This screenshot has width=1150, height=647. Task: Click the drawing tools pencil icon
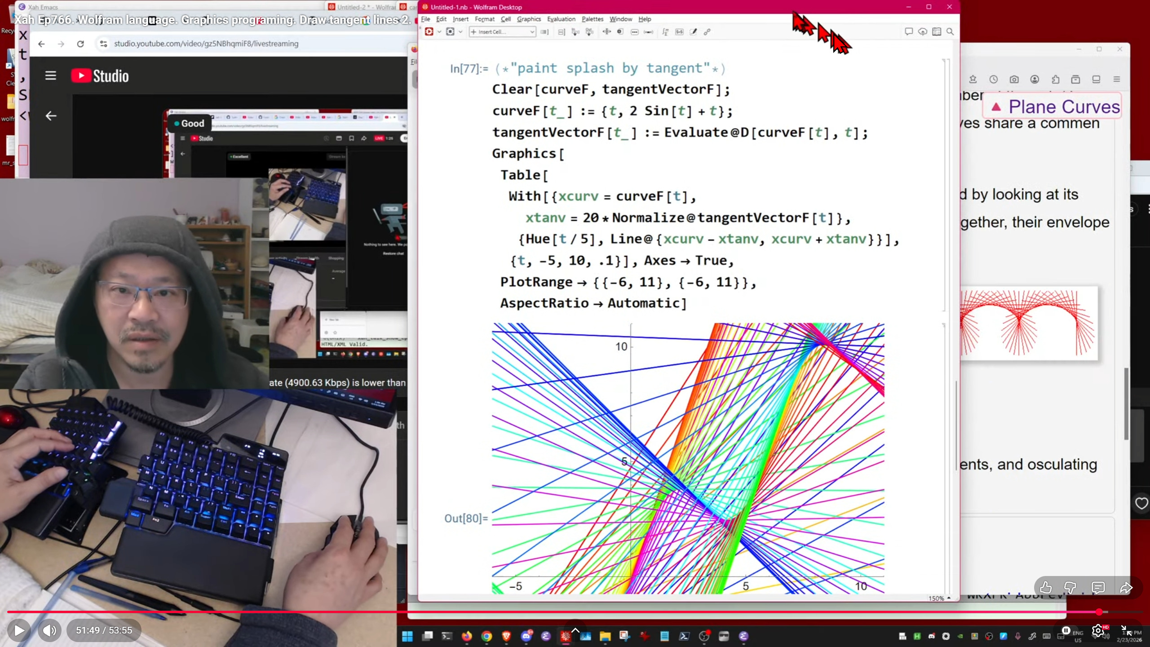[x=693, y=32]
